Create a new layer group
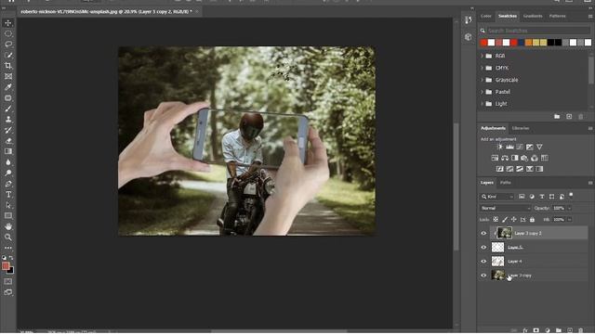The width and height of the screenshot is (595, 334). click(x=558, y=330)
